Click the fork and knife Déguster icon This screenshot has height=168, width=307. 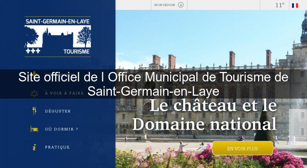(34, 111)
